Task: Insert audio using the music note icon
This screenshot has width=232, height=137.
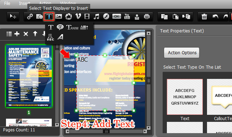Action: (x=96, y=17)
